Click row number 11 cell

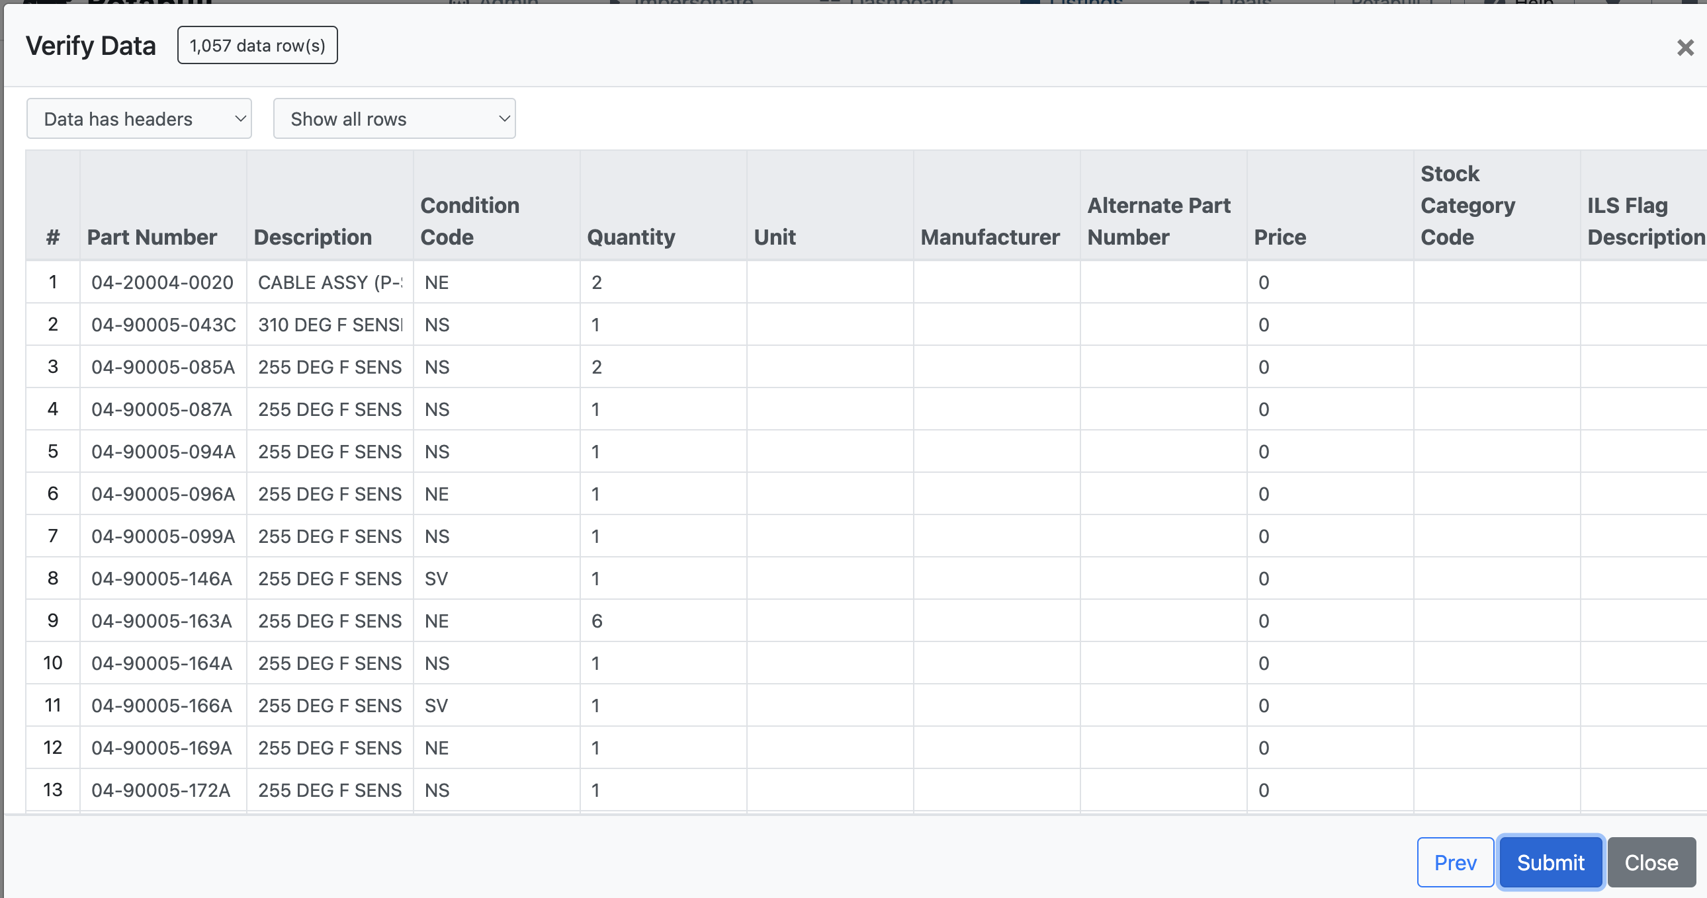[x=53, y=706]
